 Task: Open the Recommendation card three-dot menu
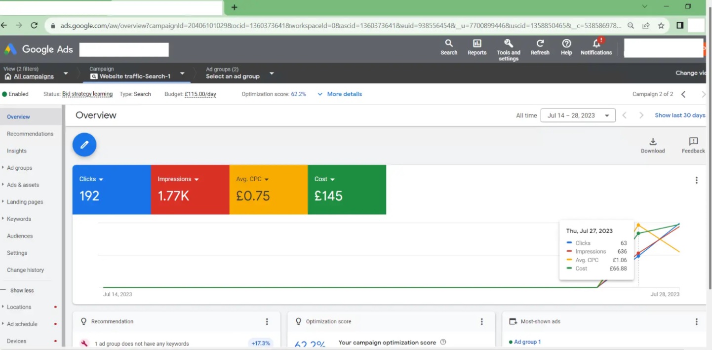point(267,321)
